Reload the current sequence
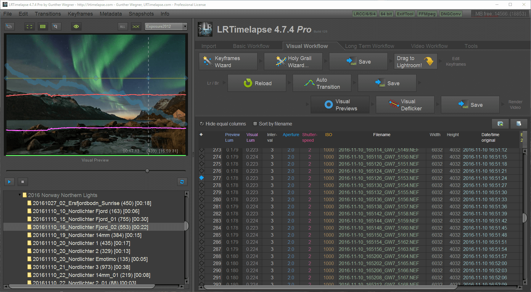531x292 pixels. coord(257,83)
